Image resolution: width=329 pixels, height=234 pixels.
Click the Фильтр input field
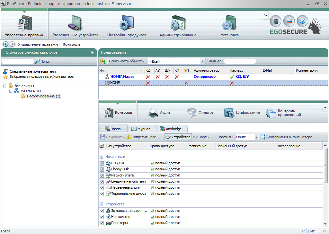[x=240, y=61]
